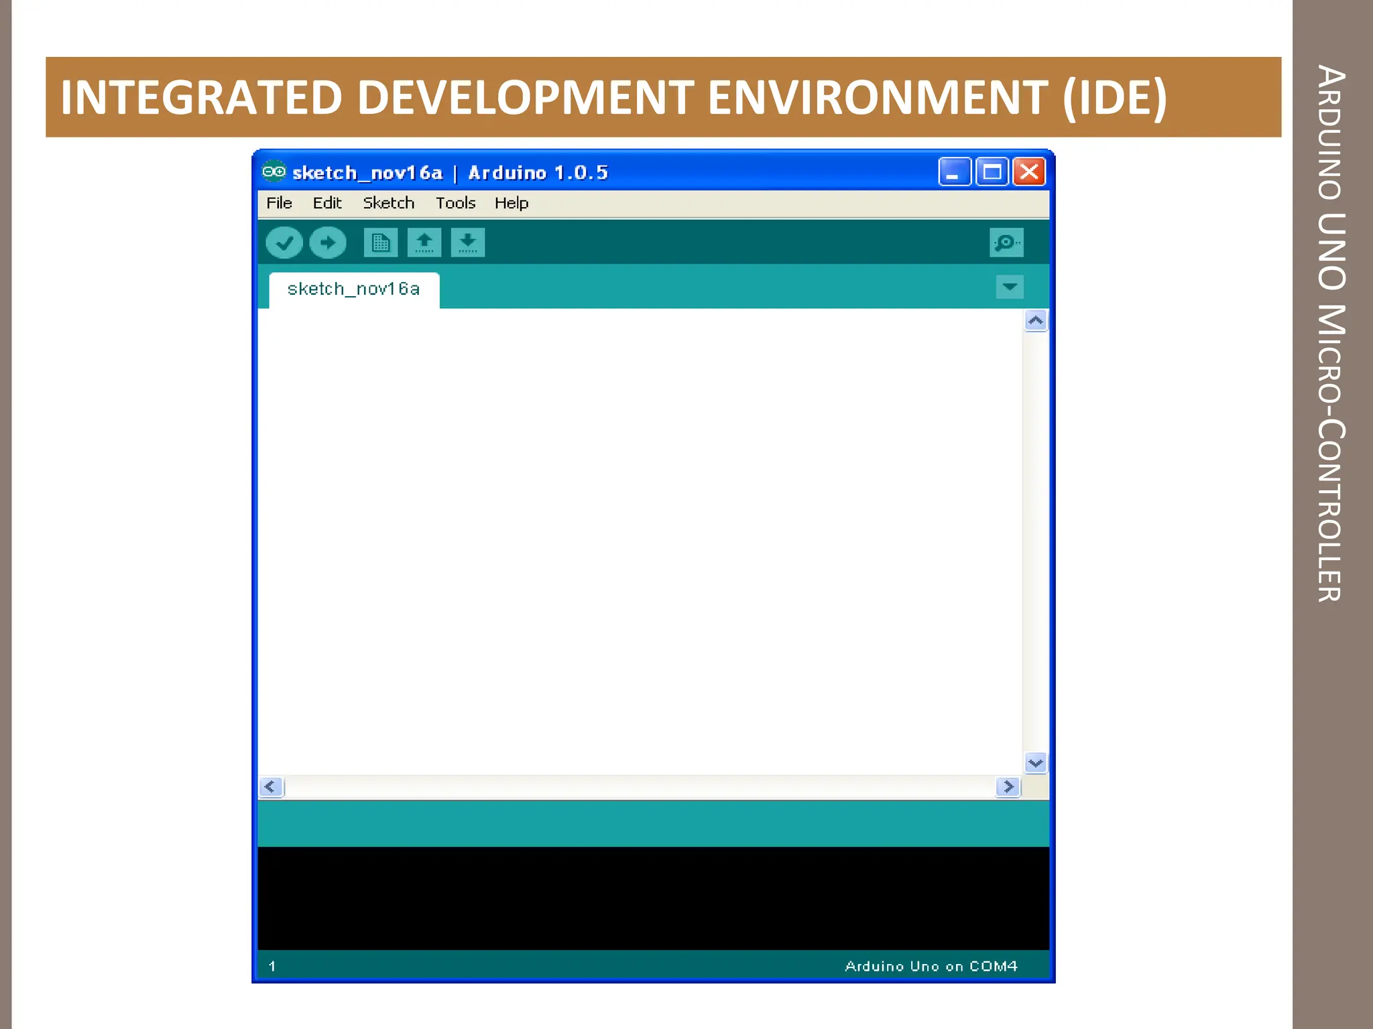The image size is (1373, 1029).
Task: Click the Arduino logo in title bar
Action: tap(274, 172)
